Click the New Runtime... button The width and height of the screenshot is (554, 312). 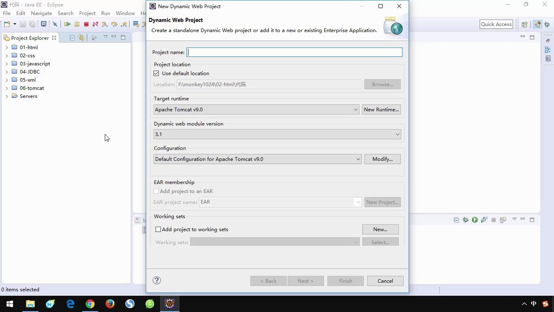pyautogui.click(x=381, y=110)
